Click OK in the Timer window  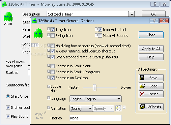(154, 14)
